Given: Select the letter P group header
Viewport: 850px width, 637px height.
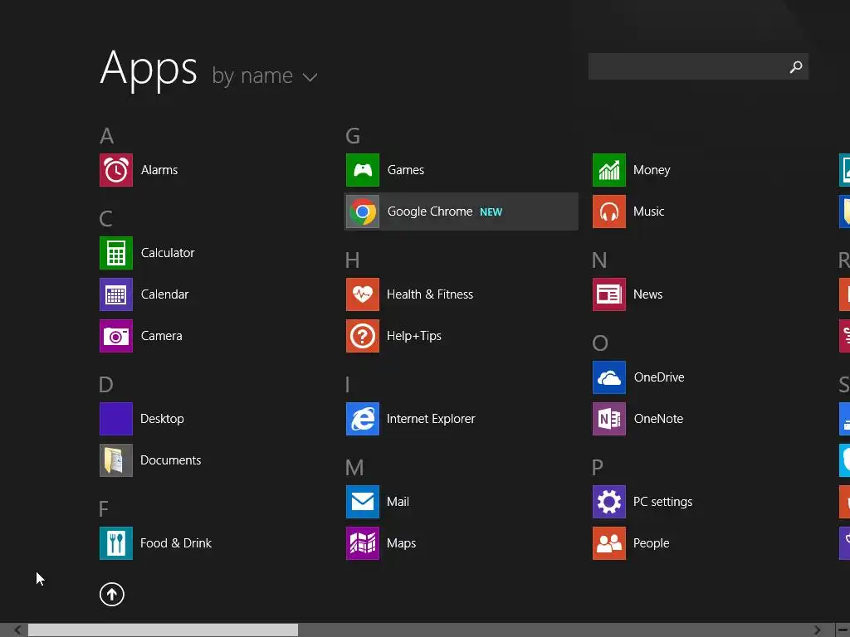Looking at the screenshot, I should click(598, 468).
